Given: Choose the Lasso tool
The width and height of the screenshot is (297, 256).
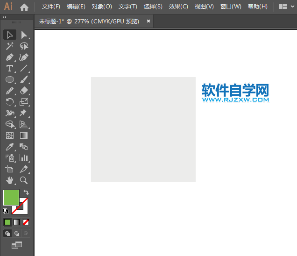Looking at the screenshot, I should click(x=24, y=46).
